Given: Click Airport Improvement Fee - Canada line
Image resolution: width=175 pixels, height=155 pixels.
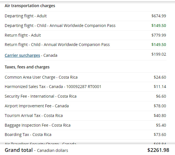Looking at the screenshot, I should 37,106.
